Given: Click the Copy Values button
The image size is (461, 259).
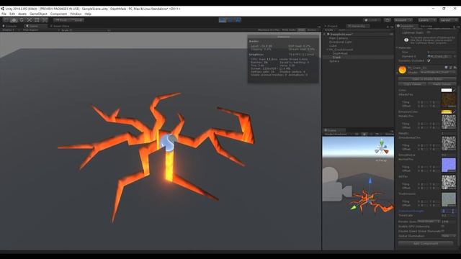Looking at the screenshot, I should click(x=412, y=84).
